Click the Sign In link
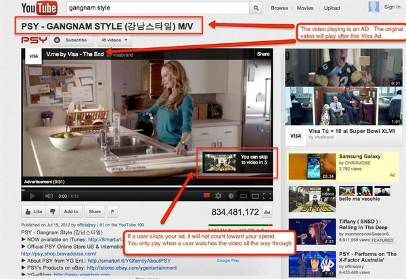 click(392, 7)
